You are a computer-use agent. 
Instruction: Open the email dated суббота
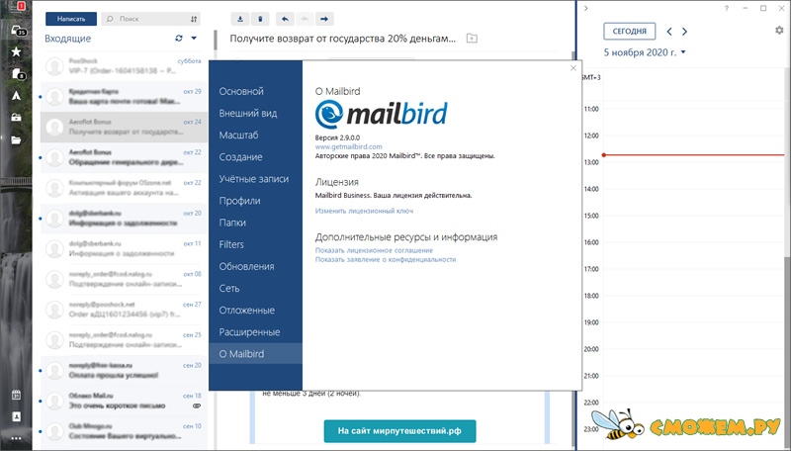(x=124, y=66)
